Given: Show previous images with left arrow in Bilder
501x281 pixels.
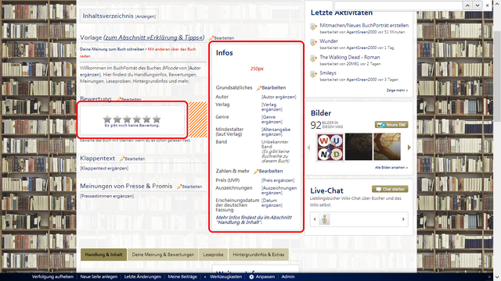Looking at the screenshot, I should 308,148.
